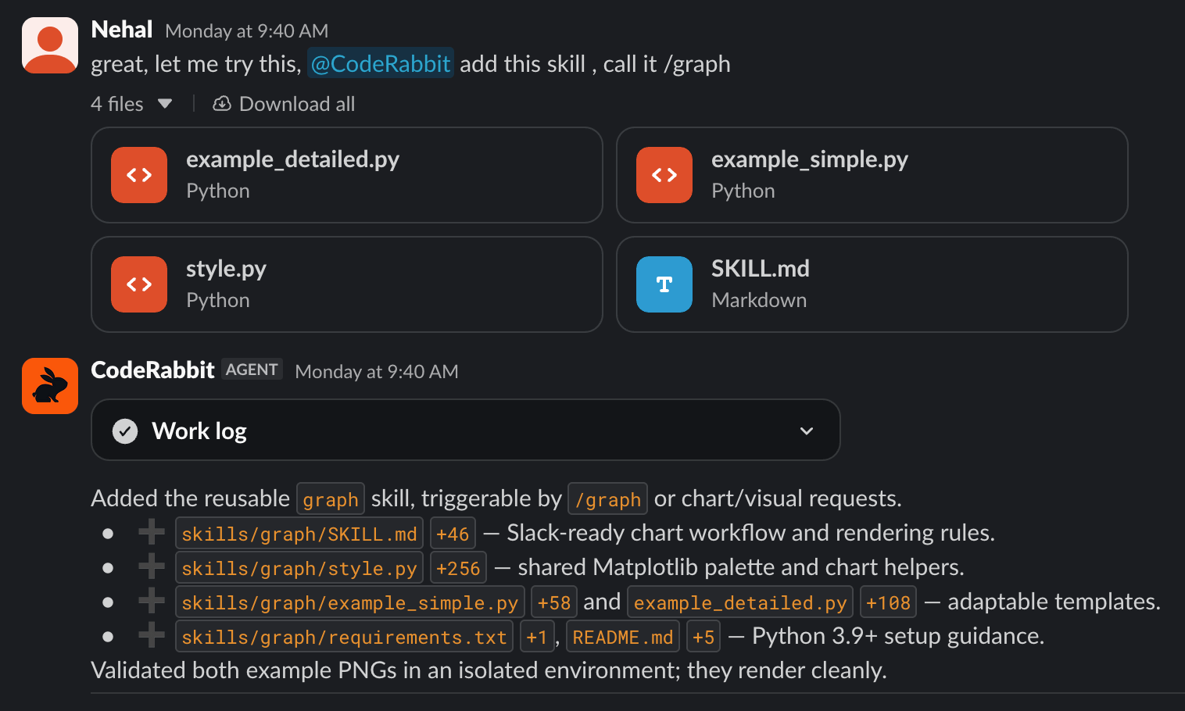Click the README.md code chip
Viewport: 1185px width, 711px height.
623,637
